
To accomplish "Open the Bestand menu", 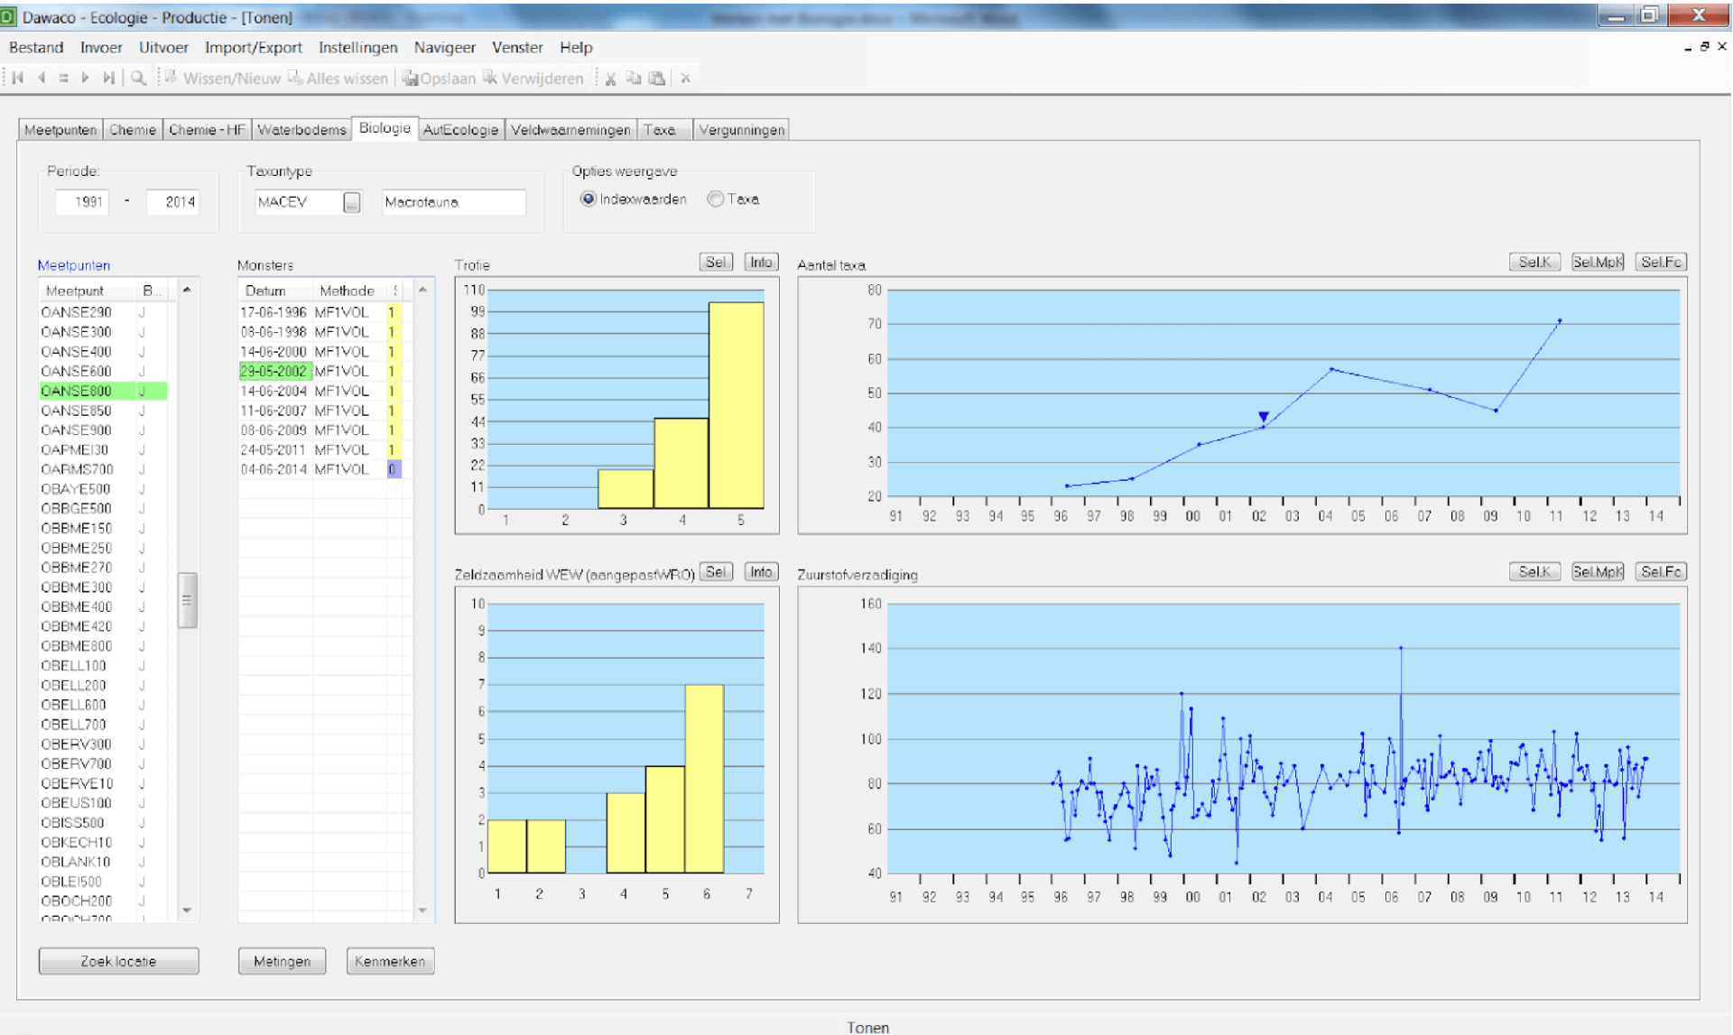I will click(x=36, y=48).
